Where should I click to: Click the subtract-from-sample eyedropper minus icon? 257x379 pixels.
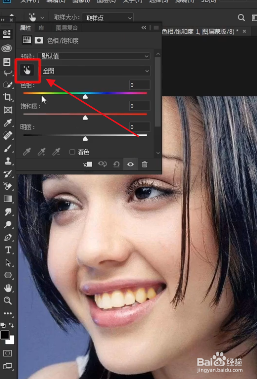[x=56, y=152]
